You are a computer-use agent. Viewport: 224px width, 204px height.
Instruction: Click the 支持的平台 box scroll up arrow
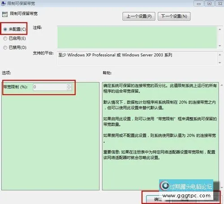click(x=220, y=55)
